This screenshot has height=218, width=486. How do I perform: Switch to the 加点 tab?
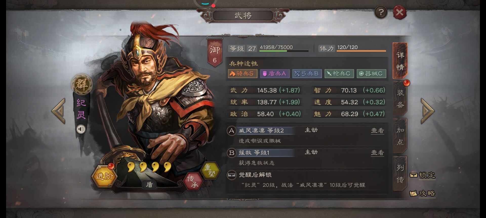point(400,136)
